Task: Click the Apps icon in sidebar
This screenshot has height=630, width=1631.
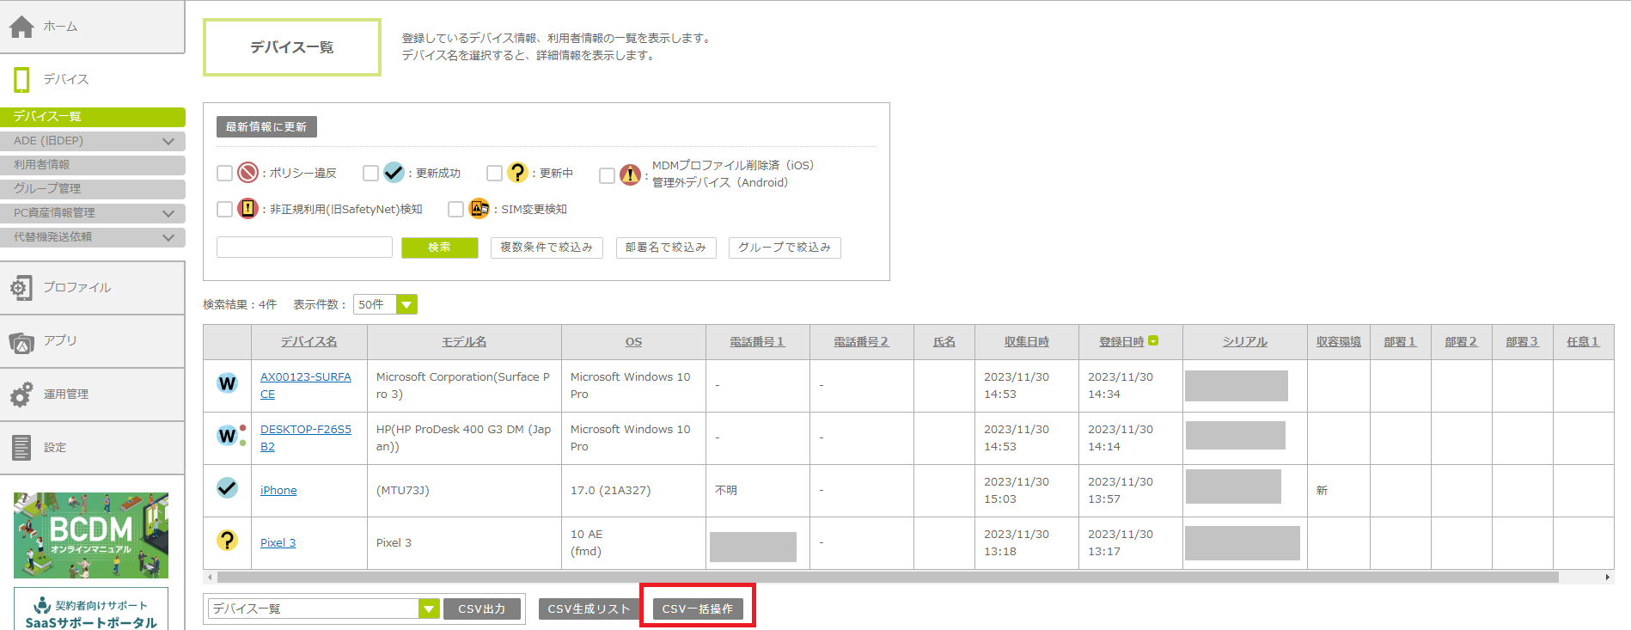Action: tap(21, 342)
